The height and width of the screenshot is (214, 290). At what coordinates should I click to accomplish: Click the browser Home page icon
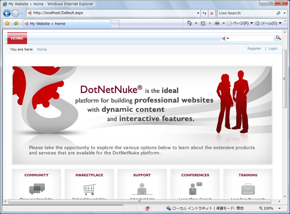190,23
